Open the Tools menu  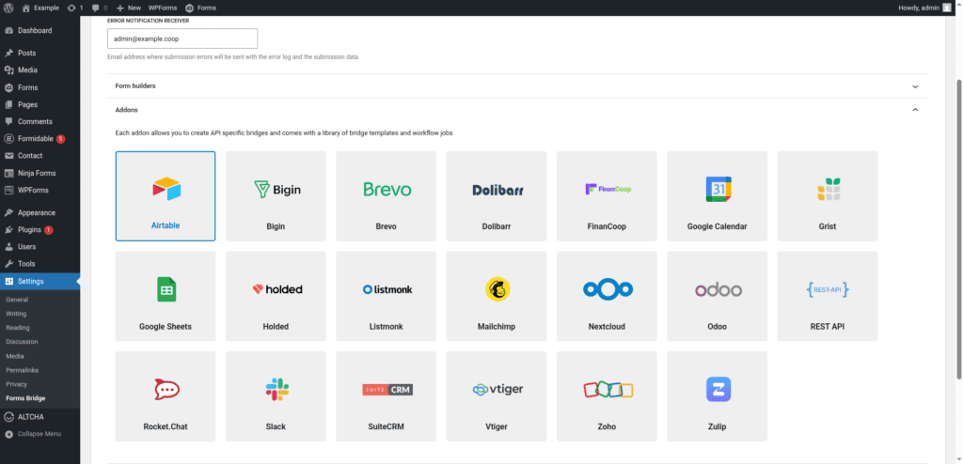39,264
